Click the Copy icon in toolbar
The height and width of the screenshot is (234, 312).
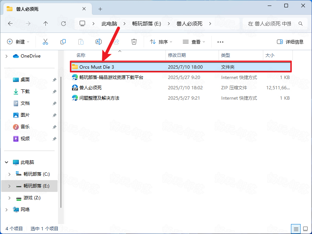click(63, 42)
